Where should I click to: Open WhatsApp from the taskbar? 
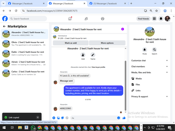click(33, 128)
